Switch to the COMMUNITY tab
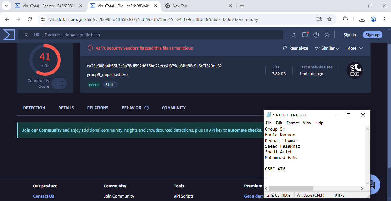 [x=174, y=108]
